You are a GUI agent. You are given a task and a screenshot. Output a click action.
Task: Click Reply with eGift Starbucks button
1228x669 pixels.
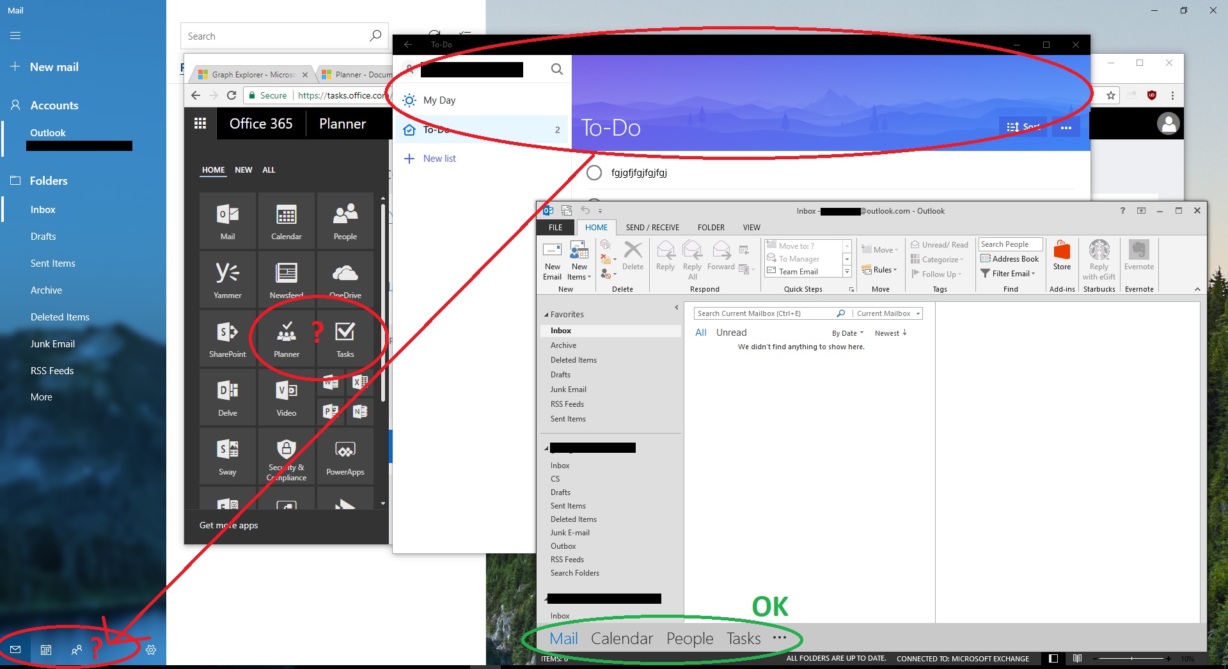(1099, 261)
